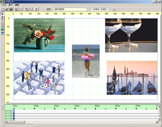The image size is (162, 127).
Task: Click the イメージ03 track start keyframe dot
Action: click(14, 116)
